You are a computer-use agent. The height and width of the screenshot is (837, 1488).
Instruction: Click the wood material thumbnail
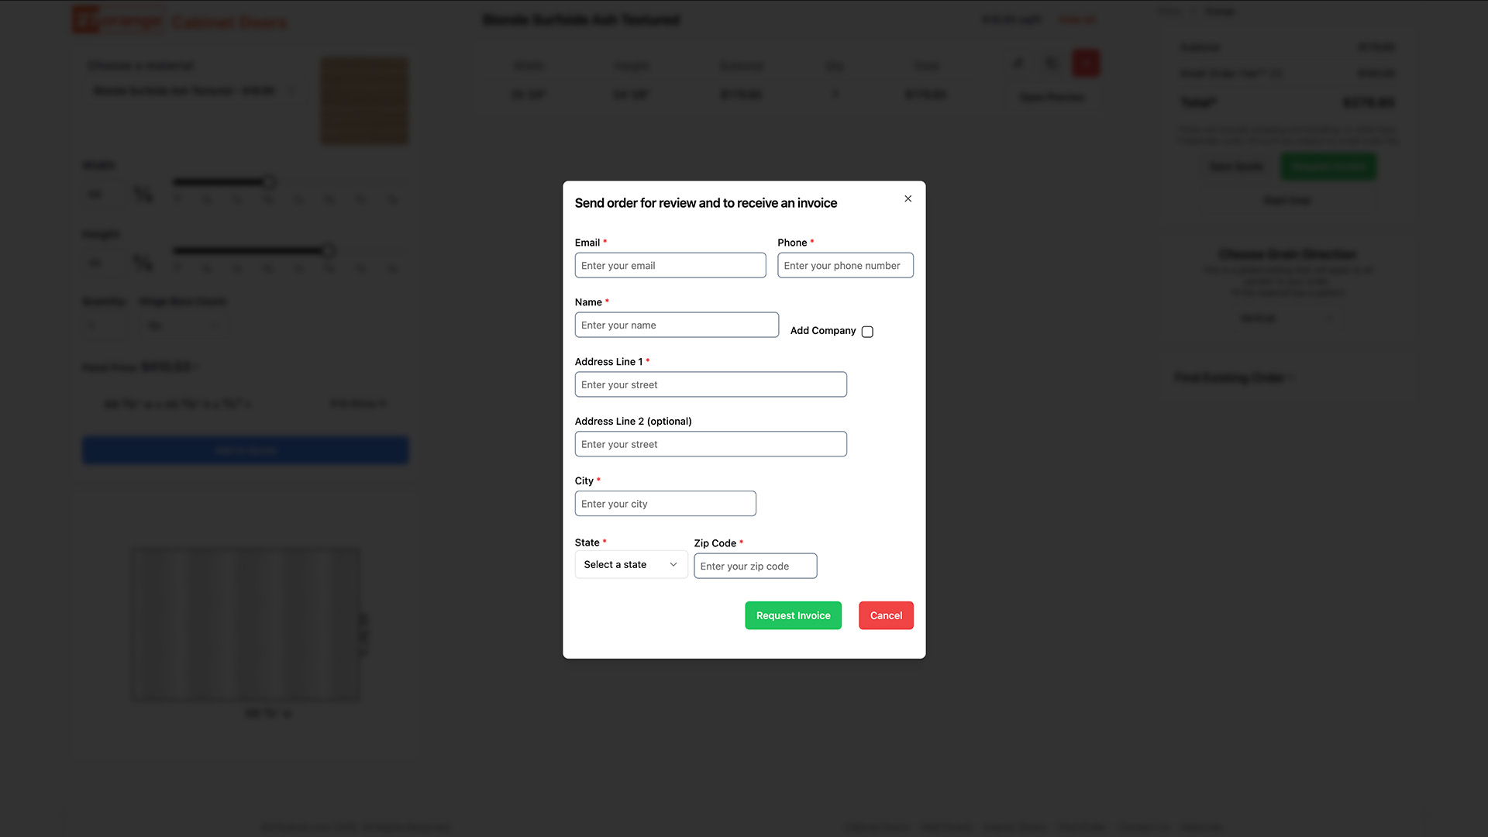[x=364, y=101]
